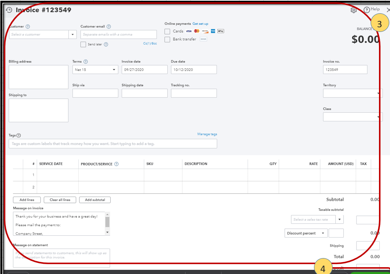Click the Manage tags link
Screen dimensions: 390x274
tap(207, 134)
